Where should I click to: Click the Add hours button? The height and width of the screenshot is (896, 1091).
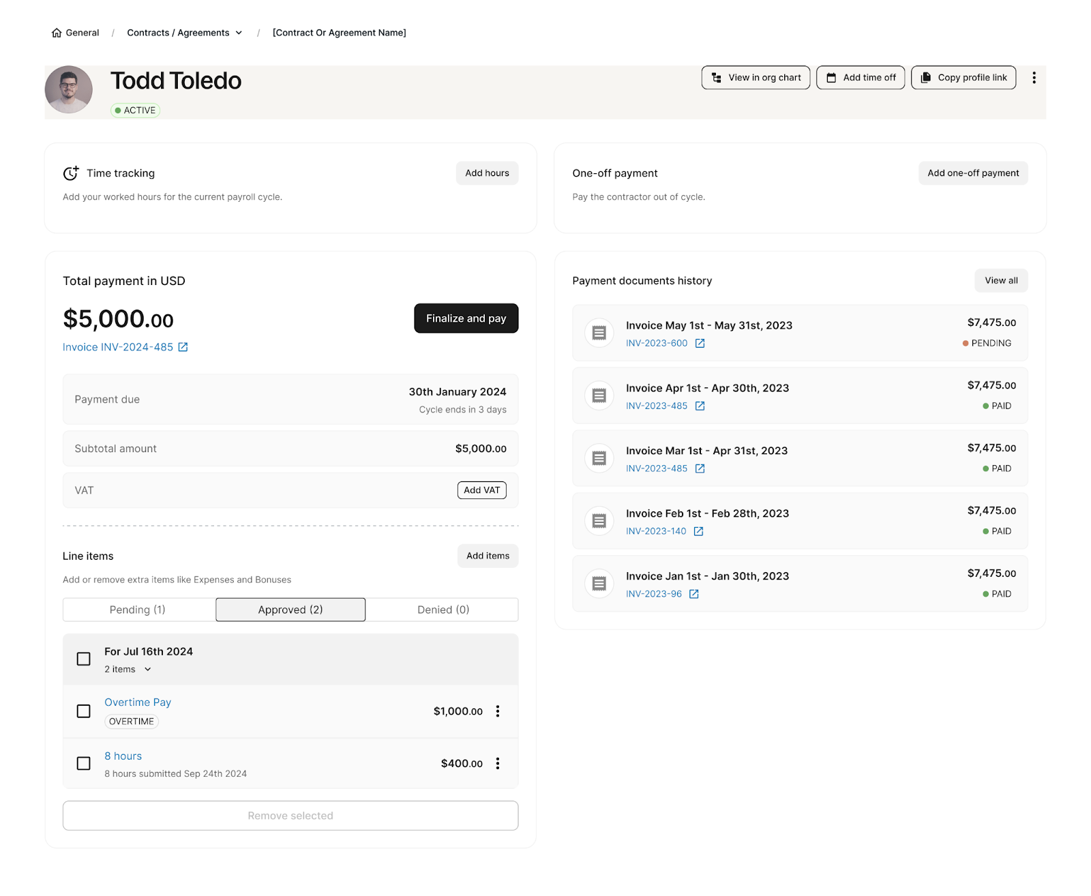coord(487,173)
